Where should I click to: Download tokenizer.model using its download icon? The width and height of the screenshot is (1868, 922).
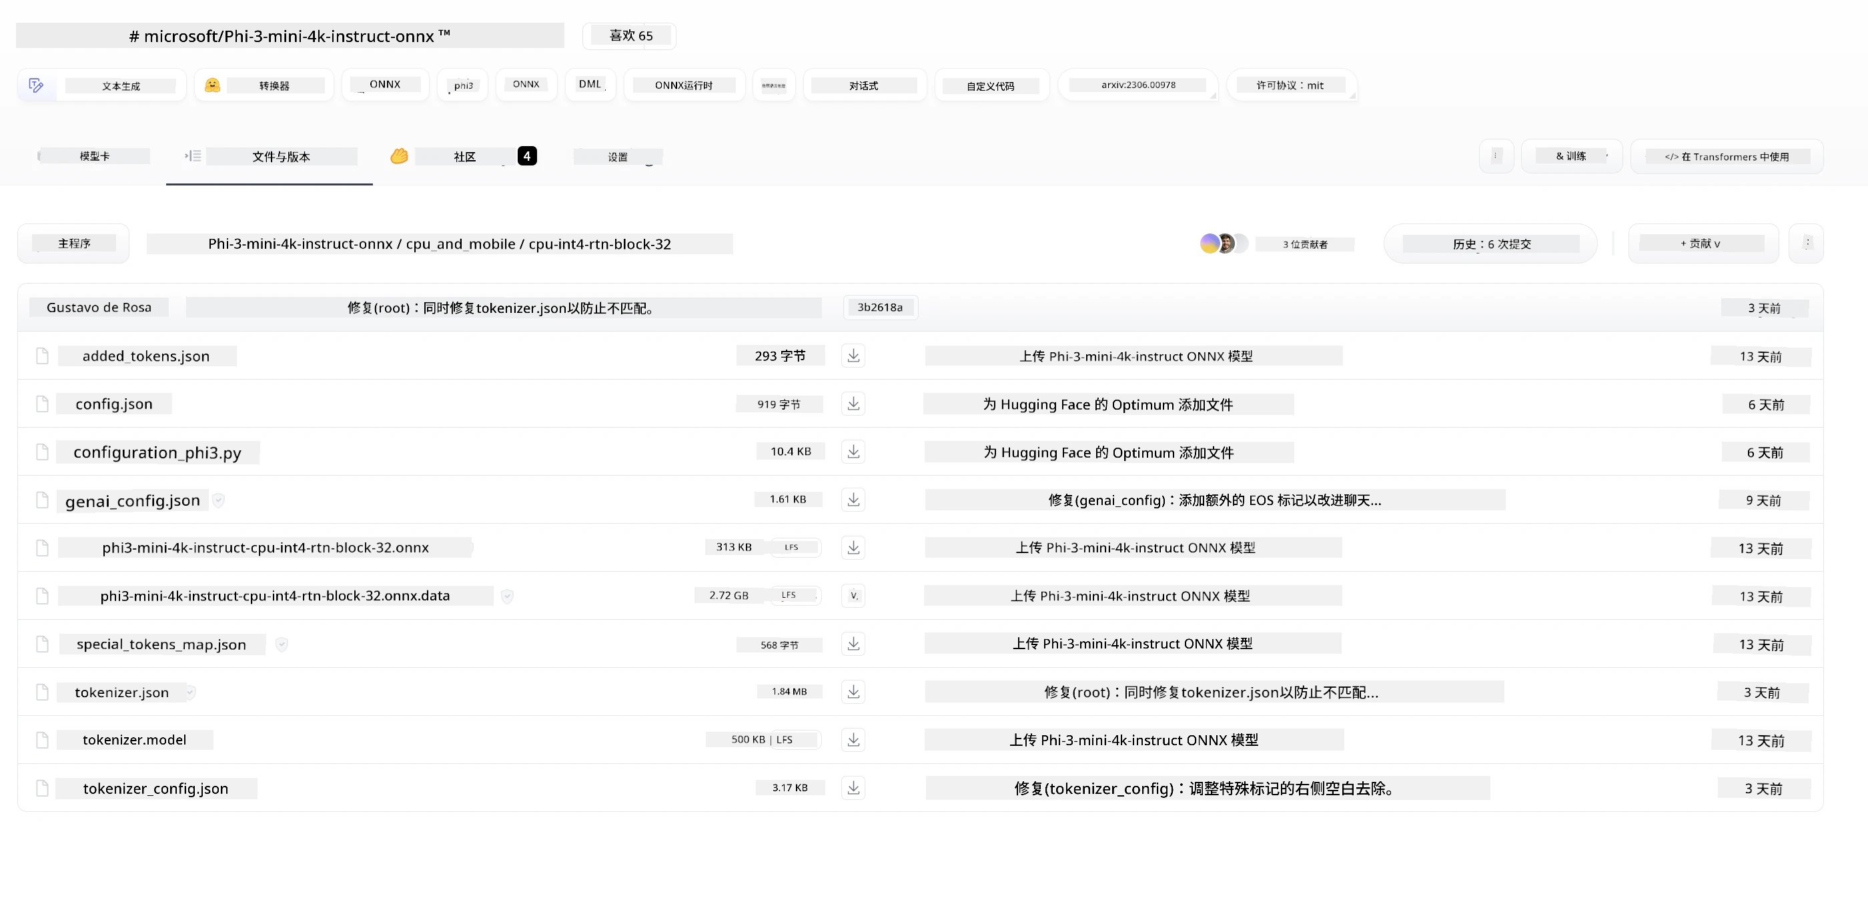click(x=853, y=739)
